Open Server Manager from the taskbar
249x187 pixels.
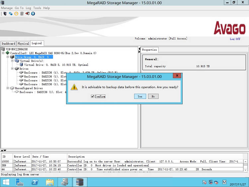pos(20,182)
